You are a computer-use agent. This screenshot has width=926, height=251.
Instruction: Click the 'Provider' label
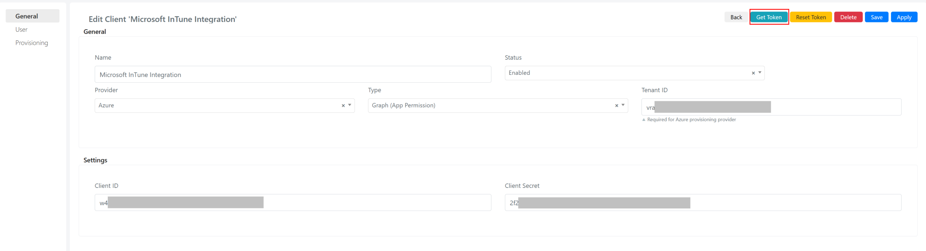point(106,90)
